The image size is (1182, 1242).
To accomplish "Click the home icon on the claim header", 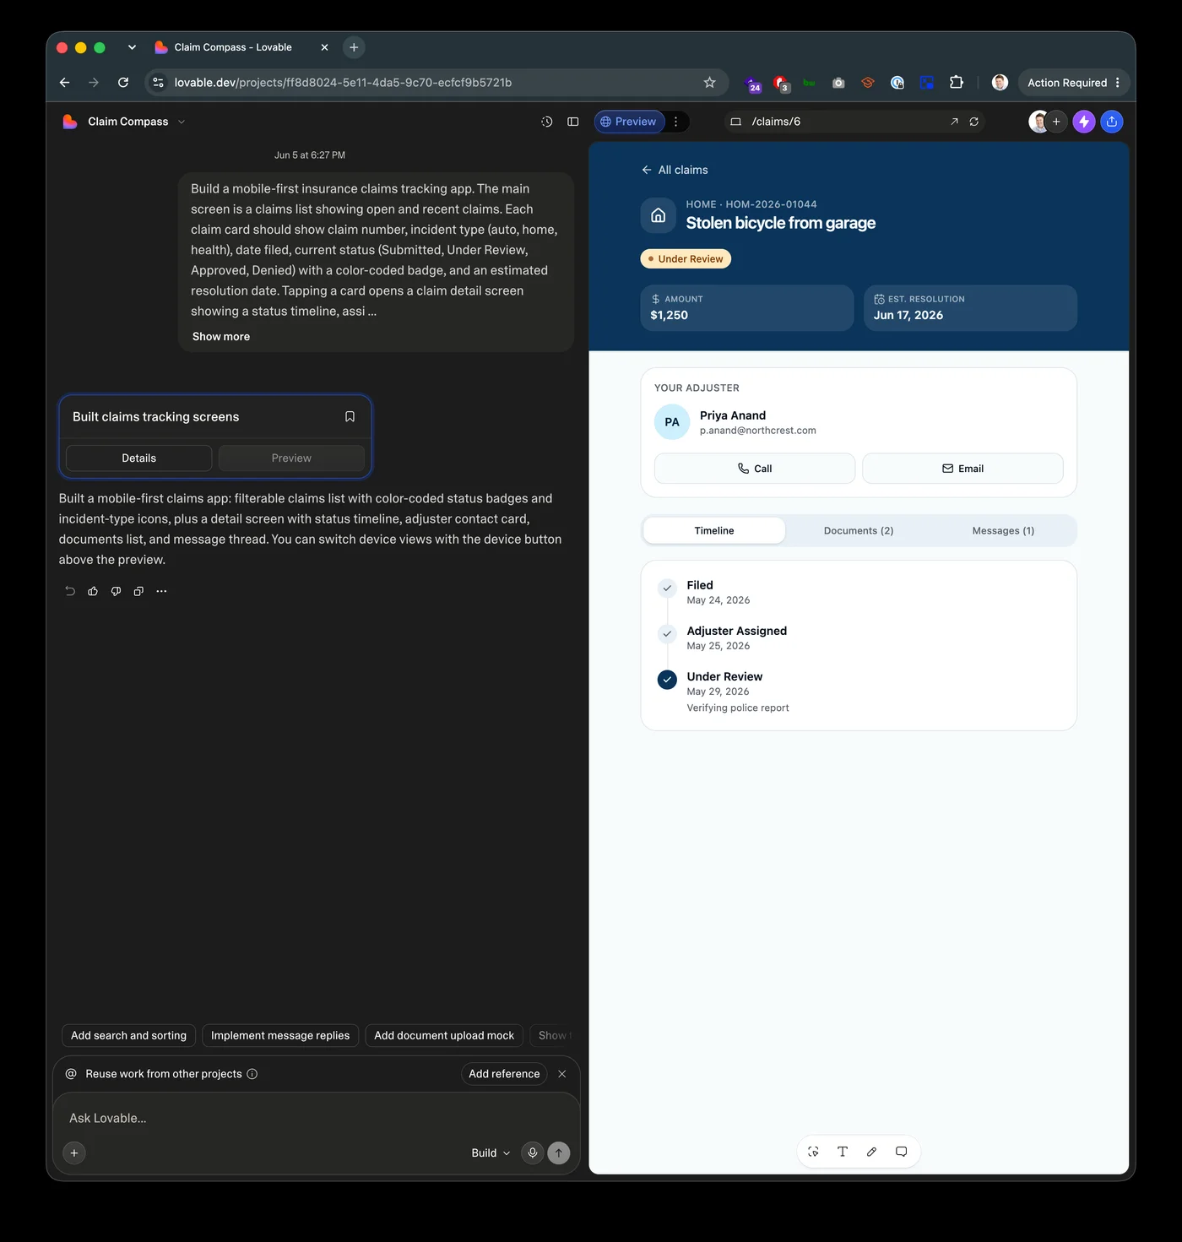I will 659,215.
